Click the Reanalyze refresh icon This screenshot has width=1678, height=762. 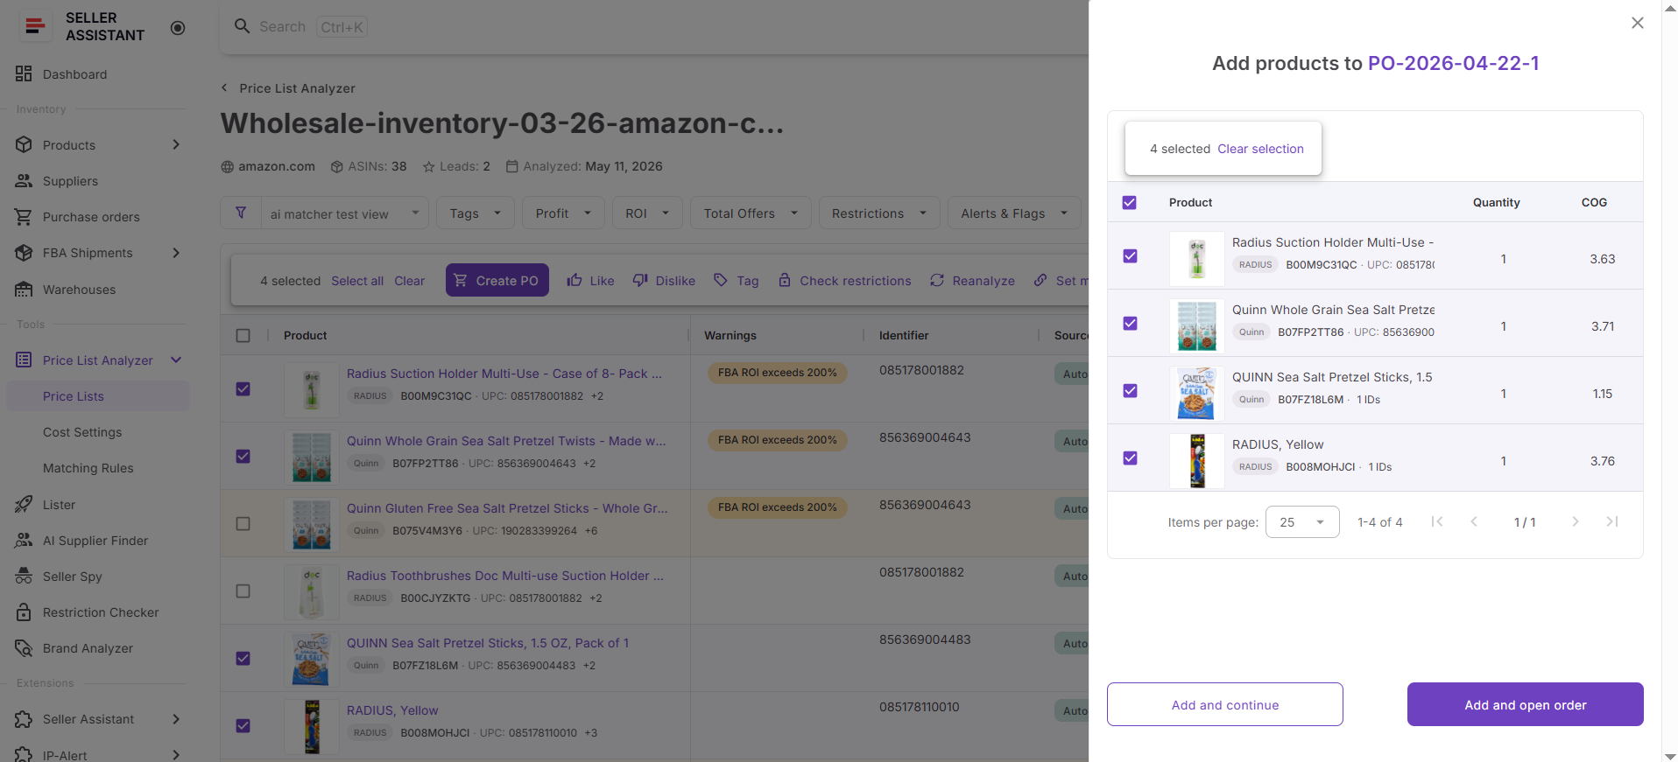coord(937,280)
